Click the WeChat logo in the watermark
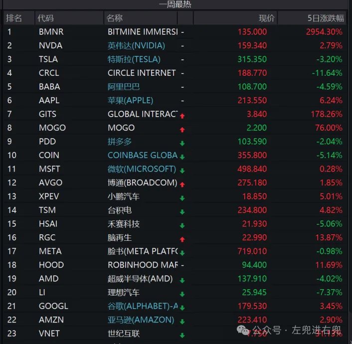The height and width of the screenshot is (344, 352). pyautogui.click(x=244, y=330)
